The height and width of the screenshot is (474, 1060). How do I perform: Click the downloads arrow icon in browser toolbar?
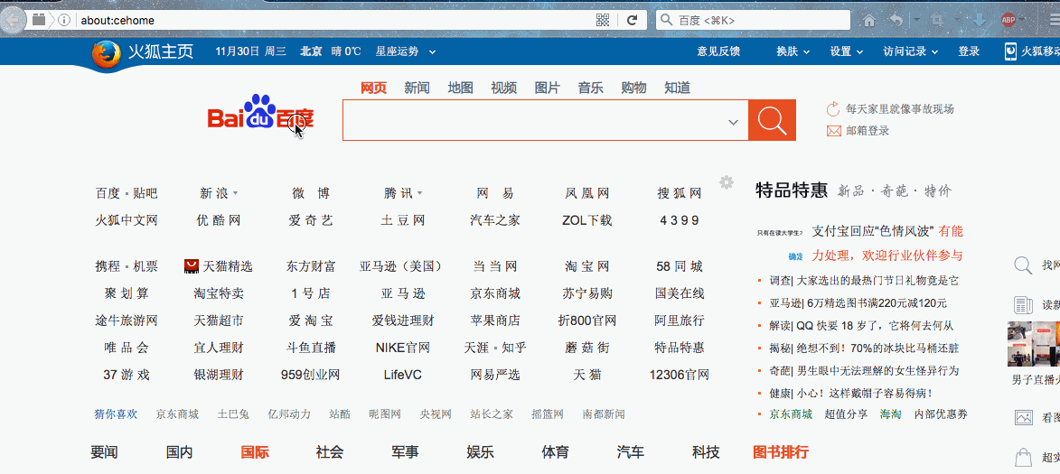(979, 20)
